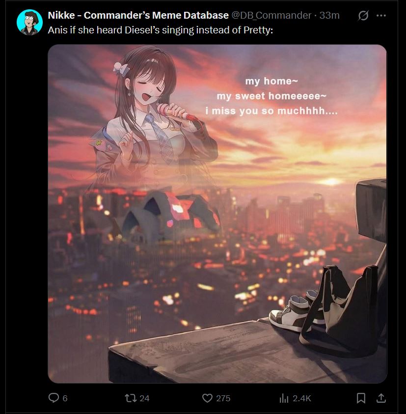This screenshot has height=414, width=406.
Task: Click the sneakers on the rooftop ledge
Action: 296,311
